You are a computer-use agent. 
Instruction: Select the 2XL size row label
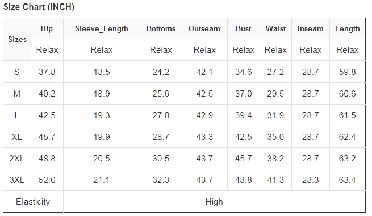tap(17, 159)
